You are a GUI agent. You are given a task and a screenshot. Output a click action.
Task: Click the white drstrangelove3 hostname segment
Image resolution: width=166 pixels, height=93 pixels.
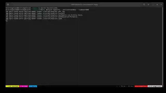[155, 86]
